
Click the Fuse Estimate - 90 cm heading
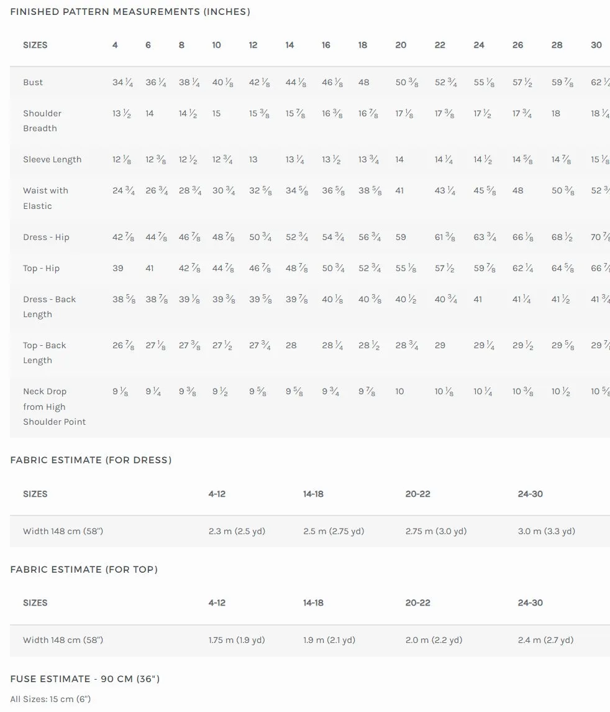pyautogui.click(x=85, y=679)
